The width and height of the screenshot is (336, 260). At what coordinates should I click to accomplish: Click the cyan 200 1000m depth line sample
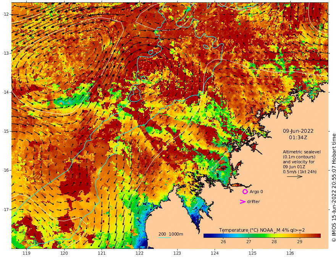point(164,237)
